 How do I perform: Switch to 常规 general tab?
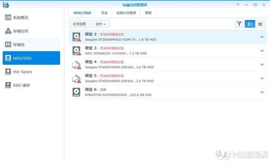click(148, 13)
